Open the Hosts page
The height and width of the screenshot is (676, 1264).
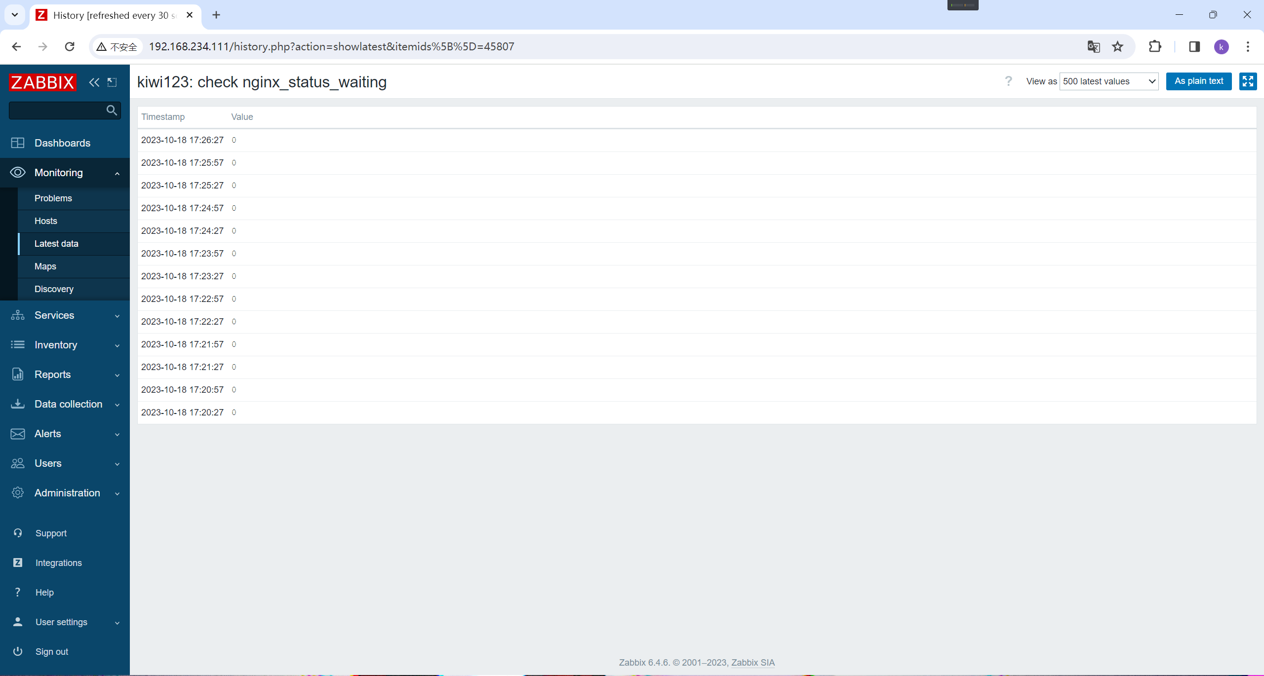pyautogui.click(x=46, y=221)
